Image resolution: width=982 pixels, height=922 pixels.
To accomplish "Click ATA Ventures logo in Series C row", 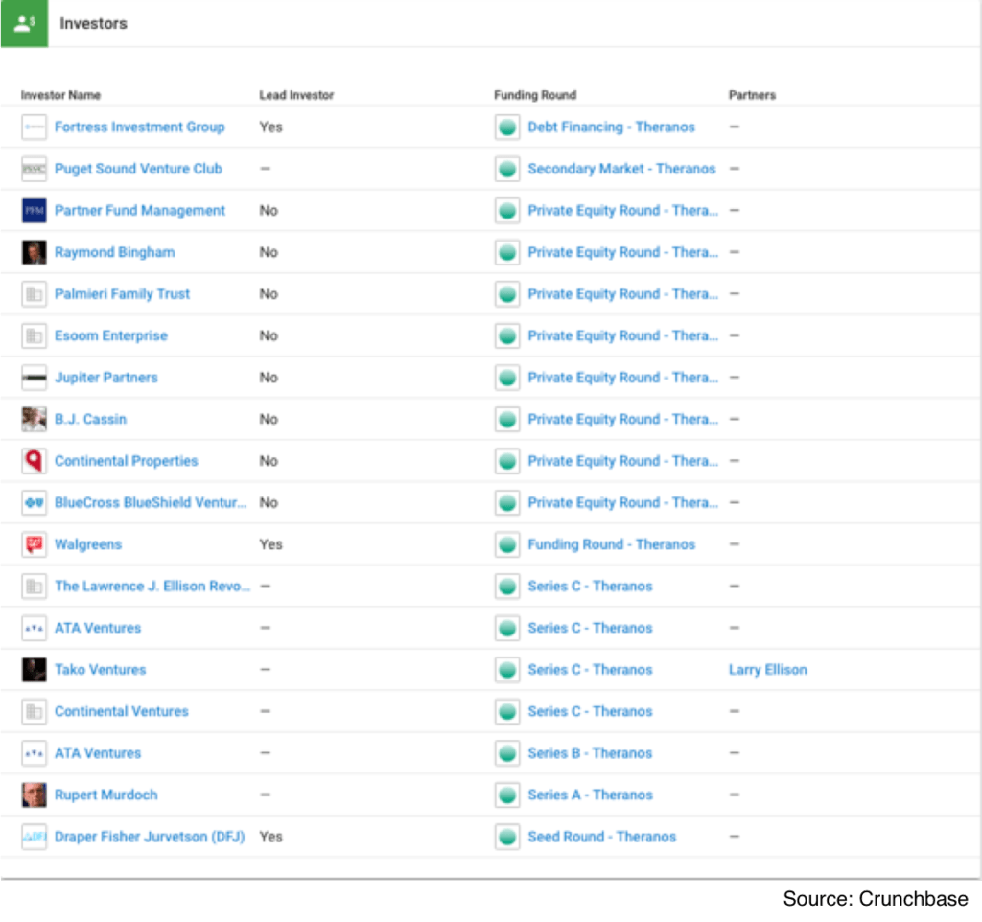I will [x=34, y=628].
